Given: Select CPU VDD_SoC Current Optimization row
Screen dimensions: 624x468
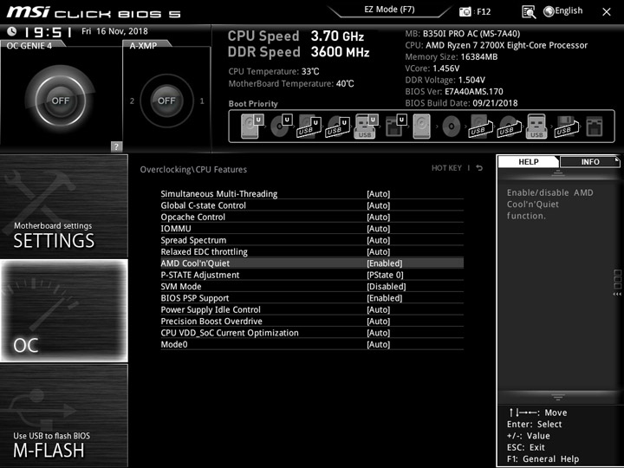Looking at the screenshot, I should (x=312, y=332).
